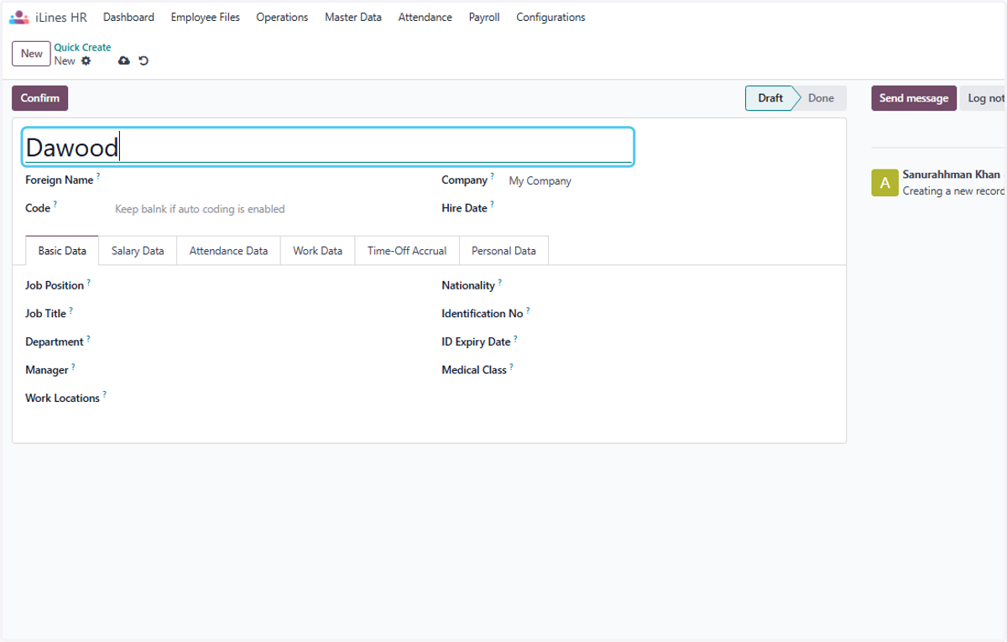
Task: Switch to the Personal Data tab
Action: 503,251
